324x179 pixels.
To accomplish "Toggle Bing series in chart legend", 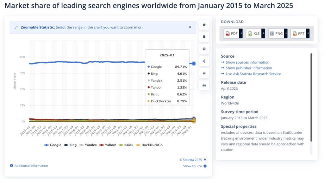I will [x=70, y=145].
